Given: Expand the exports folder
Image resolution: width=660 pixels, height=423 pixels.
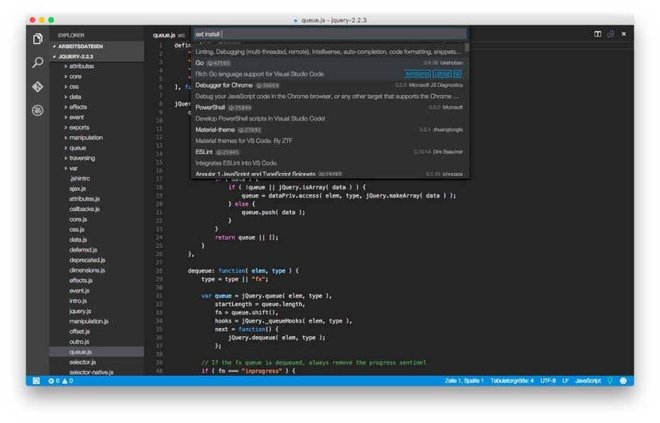Looking at the screenshot, I should 97,128.
